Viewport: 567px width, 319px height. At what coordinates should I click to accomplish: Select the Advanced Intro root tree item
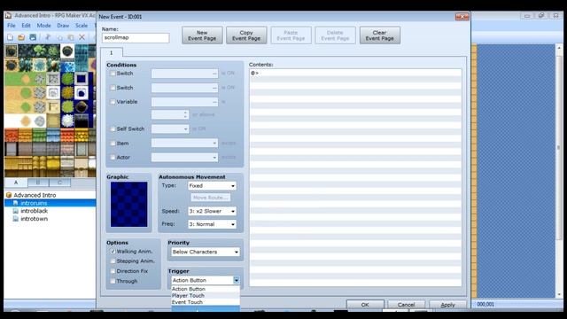35,195
